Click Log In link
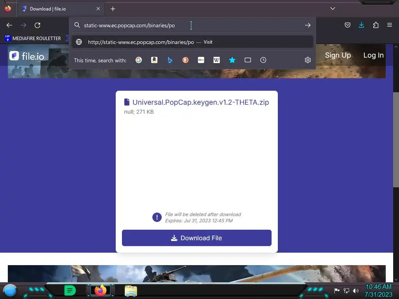Viewport: 399px width, 299px height. [x=373, y=55]
